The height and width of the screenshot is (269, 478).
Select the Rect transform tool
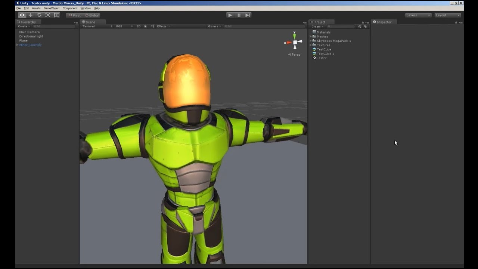pyautogui.click(x=56, y=15)
